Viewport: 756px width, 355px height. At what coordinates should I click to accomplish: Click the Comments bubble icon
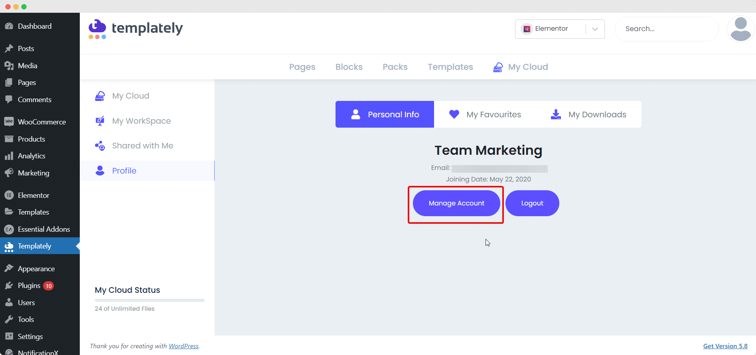click(x=9, y=100)
